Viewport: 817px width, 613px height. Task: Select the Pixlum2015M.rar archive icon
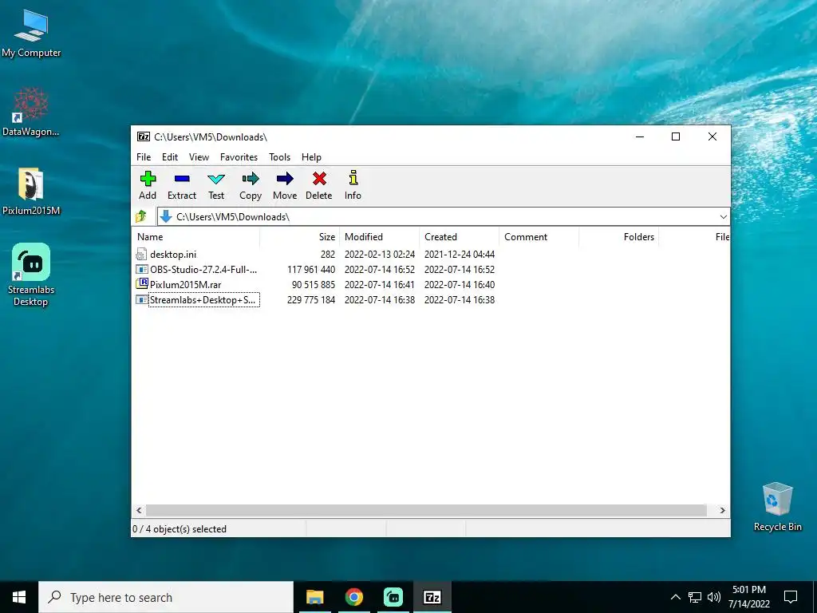(142, 284)
